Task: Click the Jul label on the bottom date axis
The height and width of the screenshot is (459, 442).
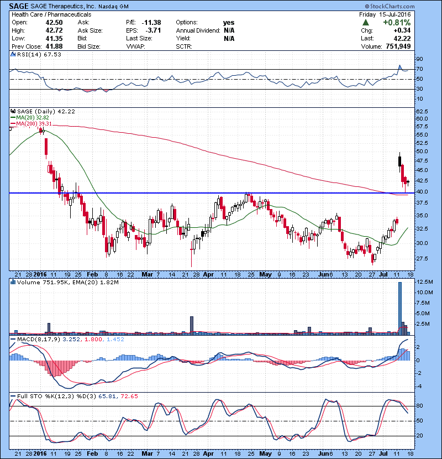Action: click(x=383, y=453)
